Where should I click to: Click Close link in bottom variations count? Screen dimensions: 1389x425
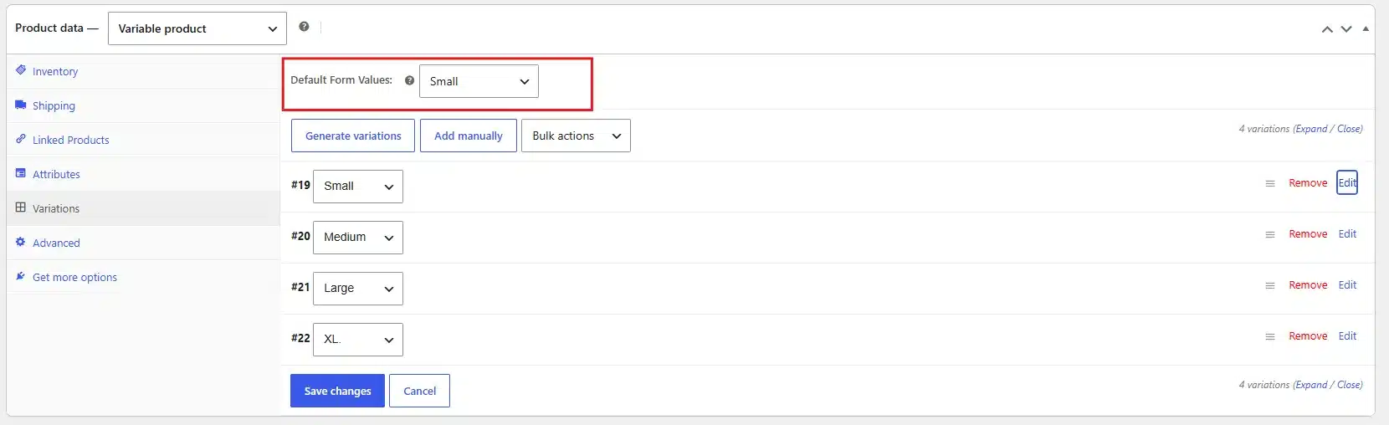1349,385
